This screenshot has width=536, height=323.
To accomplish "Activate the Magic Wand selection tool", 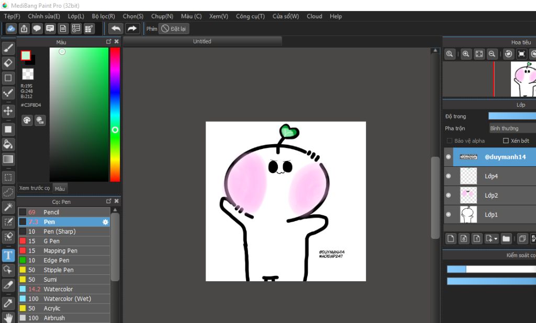I will coord(8,207).
